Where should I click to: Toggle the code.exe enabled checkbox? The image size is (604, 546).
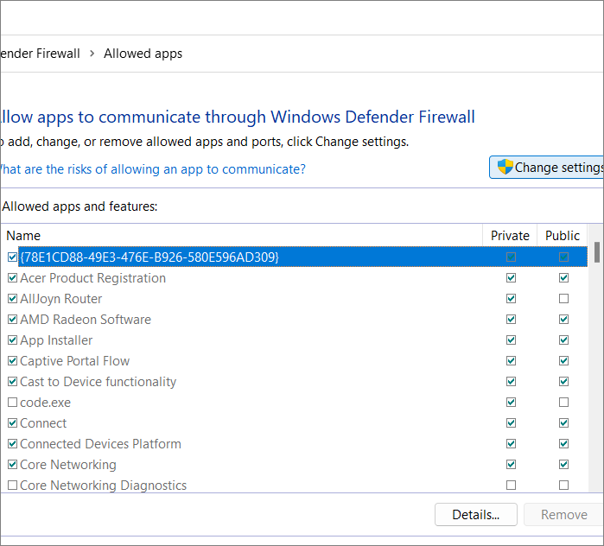point(12,403)
